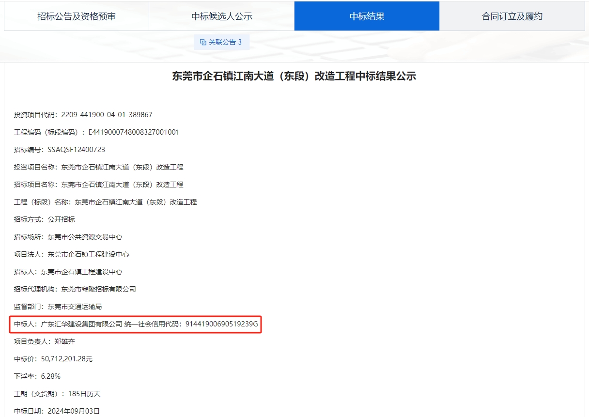The height and width of the screenshot is (417, 589).
Task: Click the 招标代理机构 东莞市粤隆招标有限公司 line
Action: click(75, 289)
